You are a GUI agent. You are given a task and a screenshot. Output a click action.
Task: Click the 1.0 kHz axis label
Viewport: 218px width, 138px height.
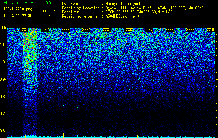click(x=3, y=62)
